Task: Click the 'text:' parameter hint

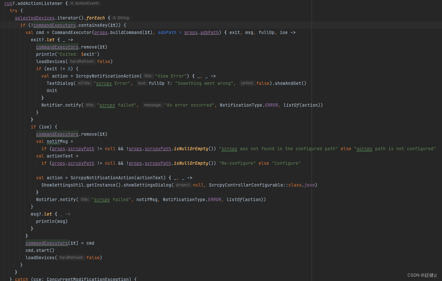Action: 142,83
